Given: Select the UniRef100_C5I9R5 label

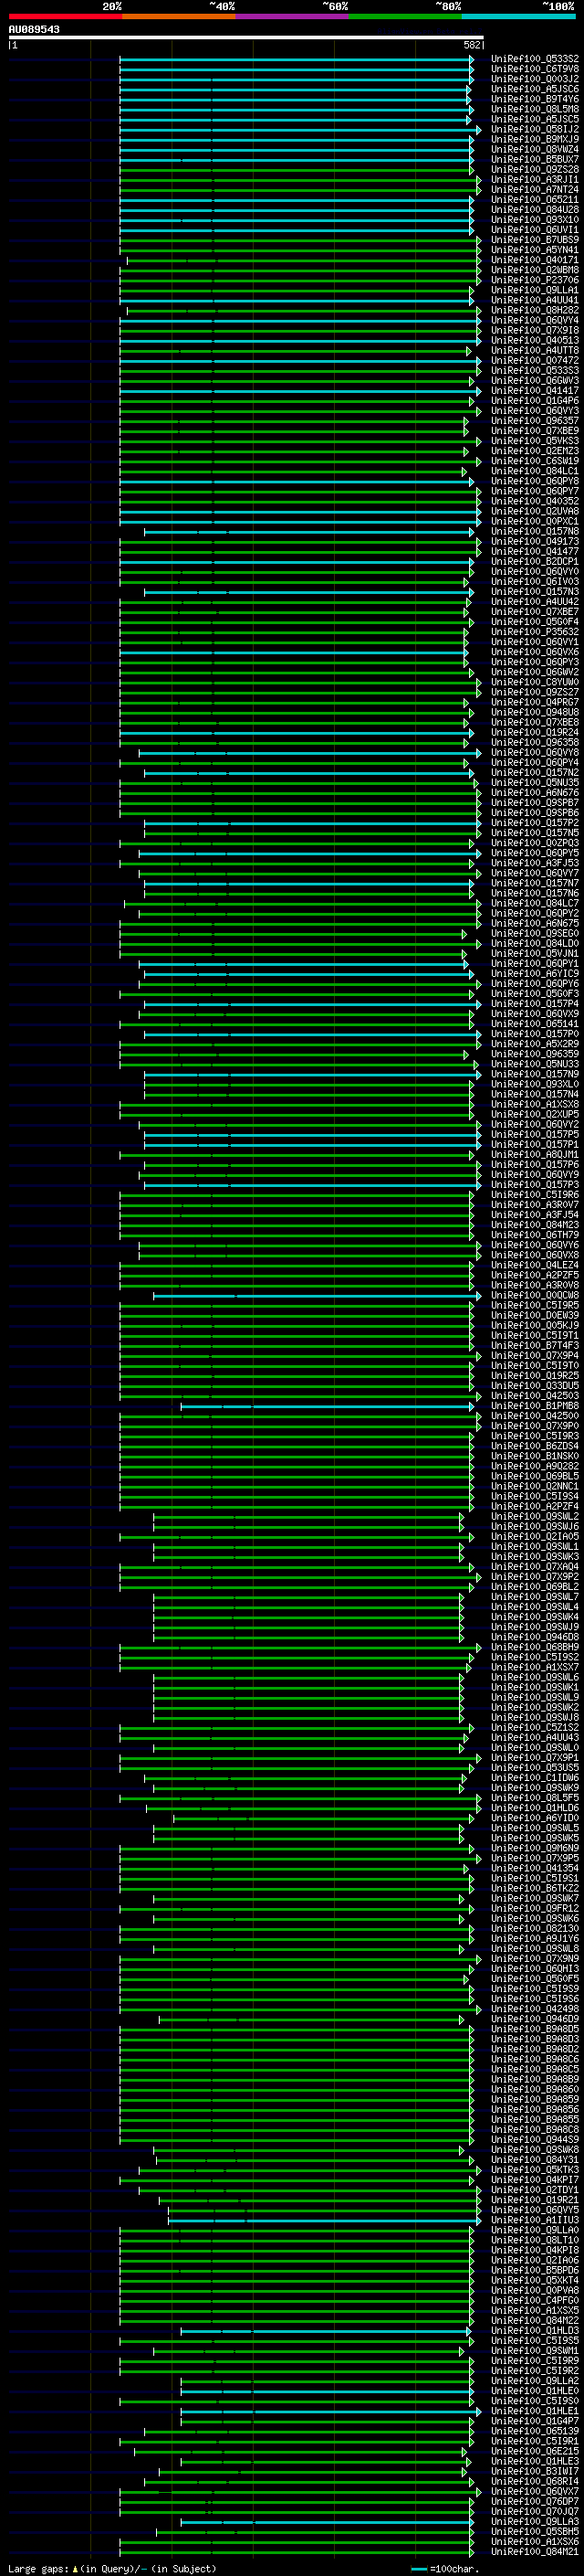Looking at the screenshot, I should [x=535, y=1305].
